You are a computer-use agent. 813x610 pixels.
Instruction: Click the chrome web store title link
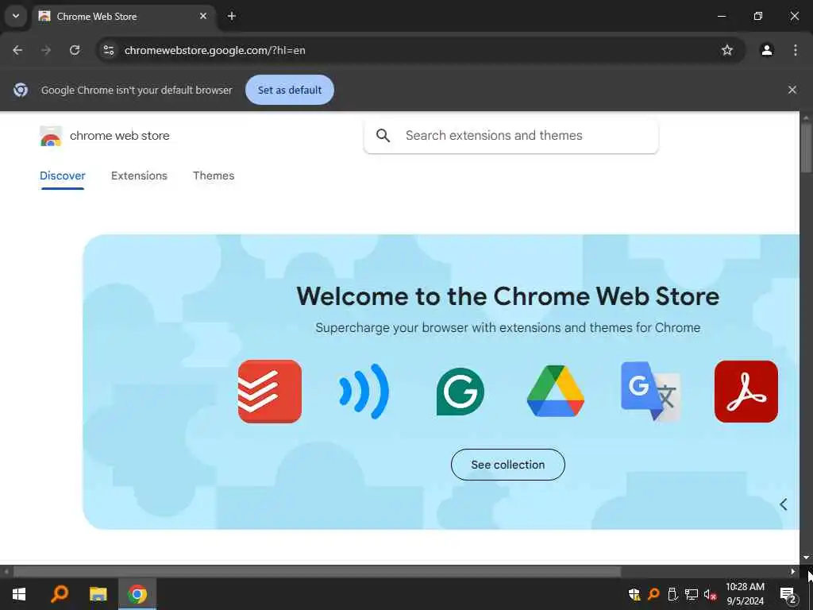pos(120,136)
